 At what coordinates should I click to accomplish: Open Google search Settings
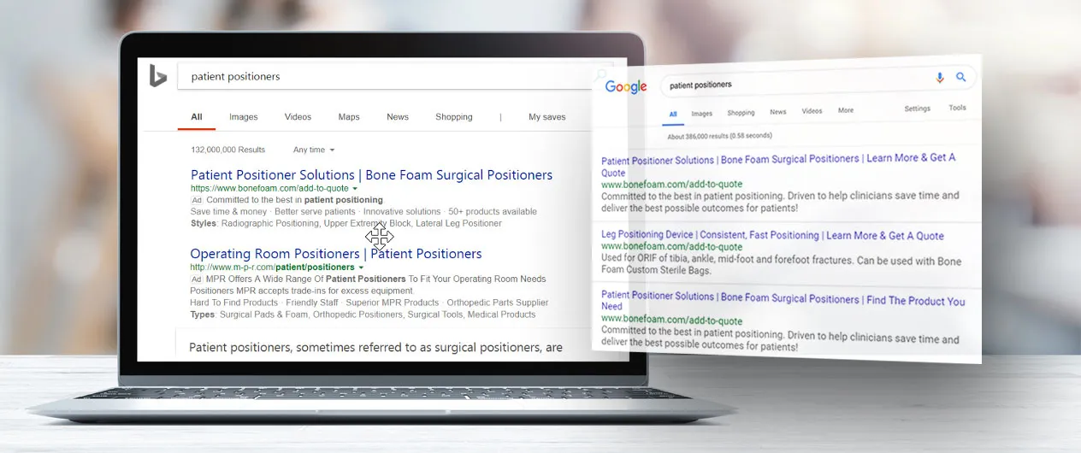point(918,109)
